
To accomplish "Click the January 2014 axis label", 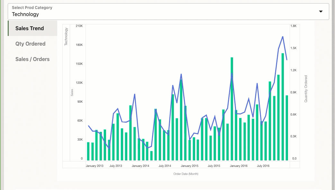I will click(x=140, y=166).
